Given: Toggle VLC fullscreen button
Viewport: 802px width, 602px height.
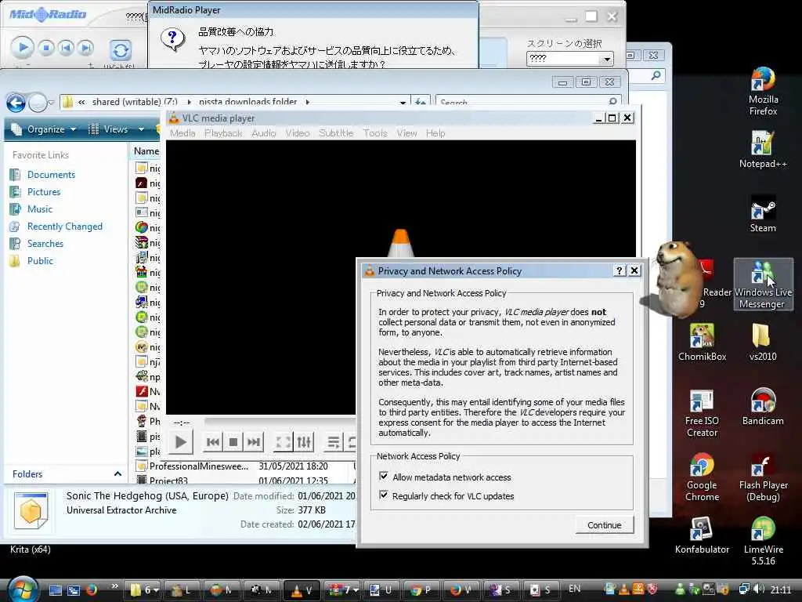Looking at the screenshot, I should tap(283, 442).
